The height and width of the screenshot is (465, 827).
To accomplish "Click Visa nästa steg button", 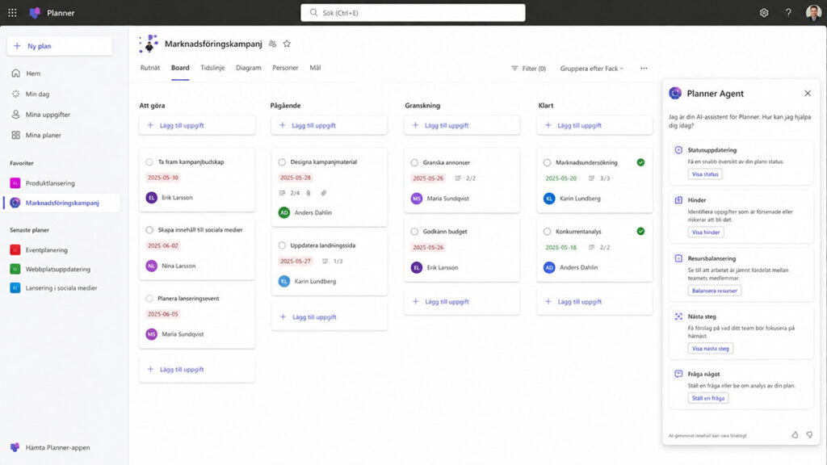I will click(x=710, y=349).
